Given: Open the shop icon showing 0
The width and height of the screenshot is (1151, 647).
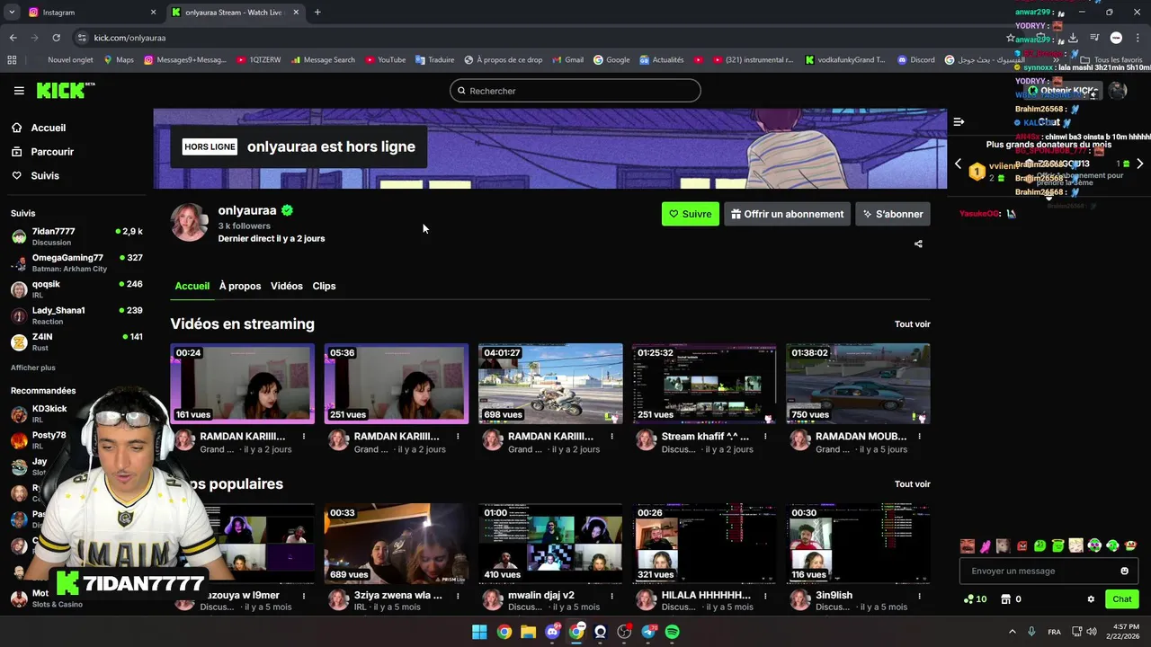Looking at the screenshot, I should pos(1011,599).
